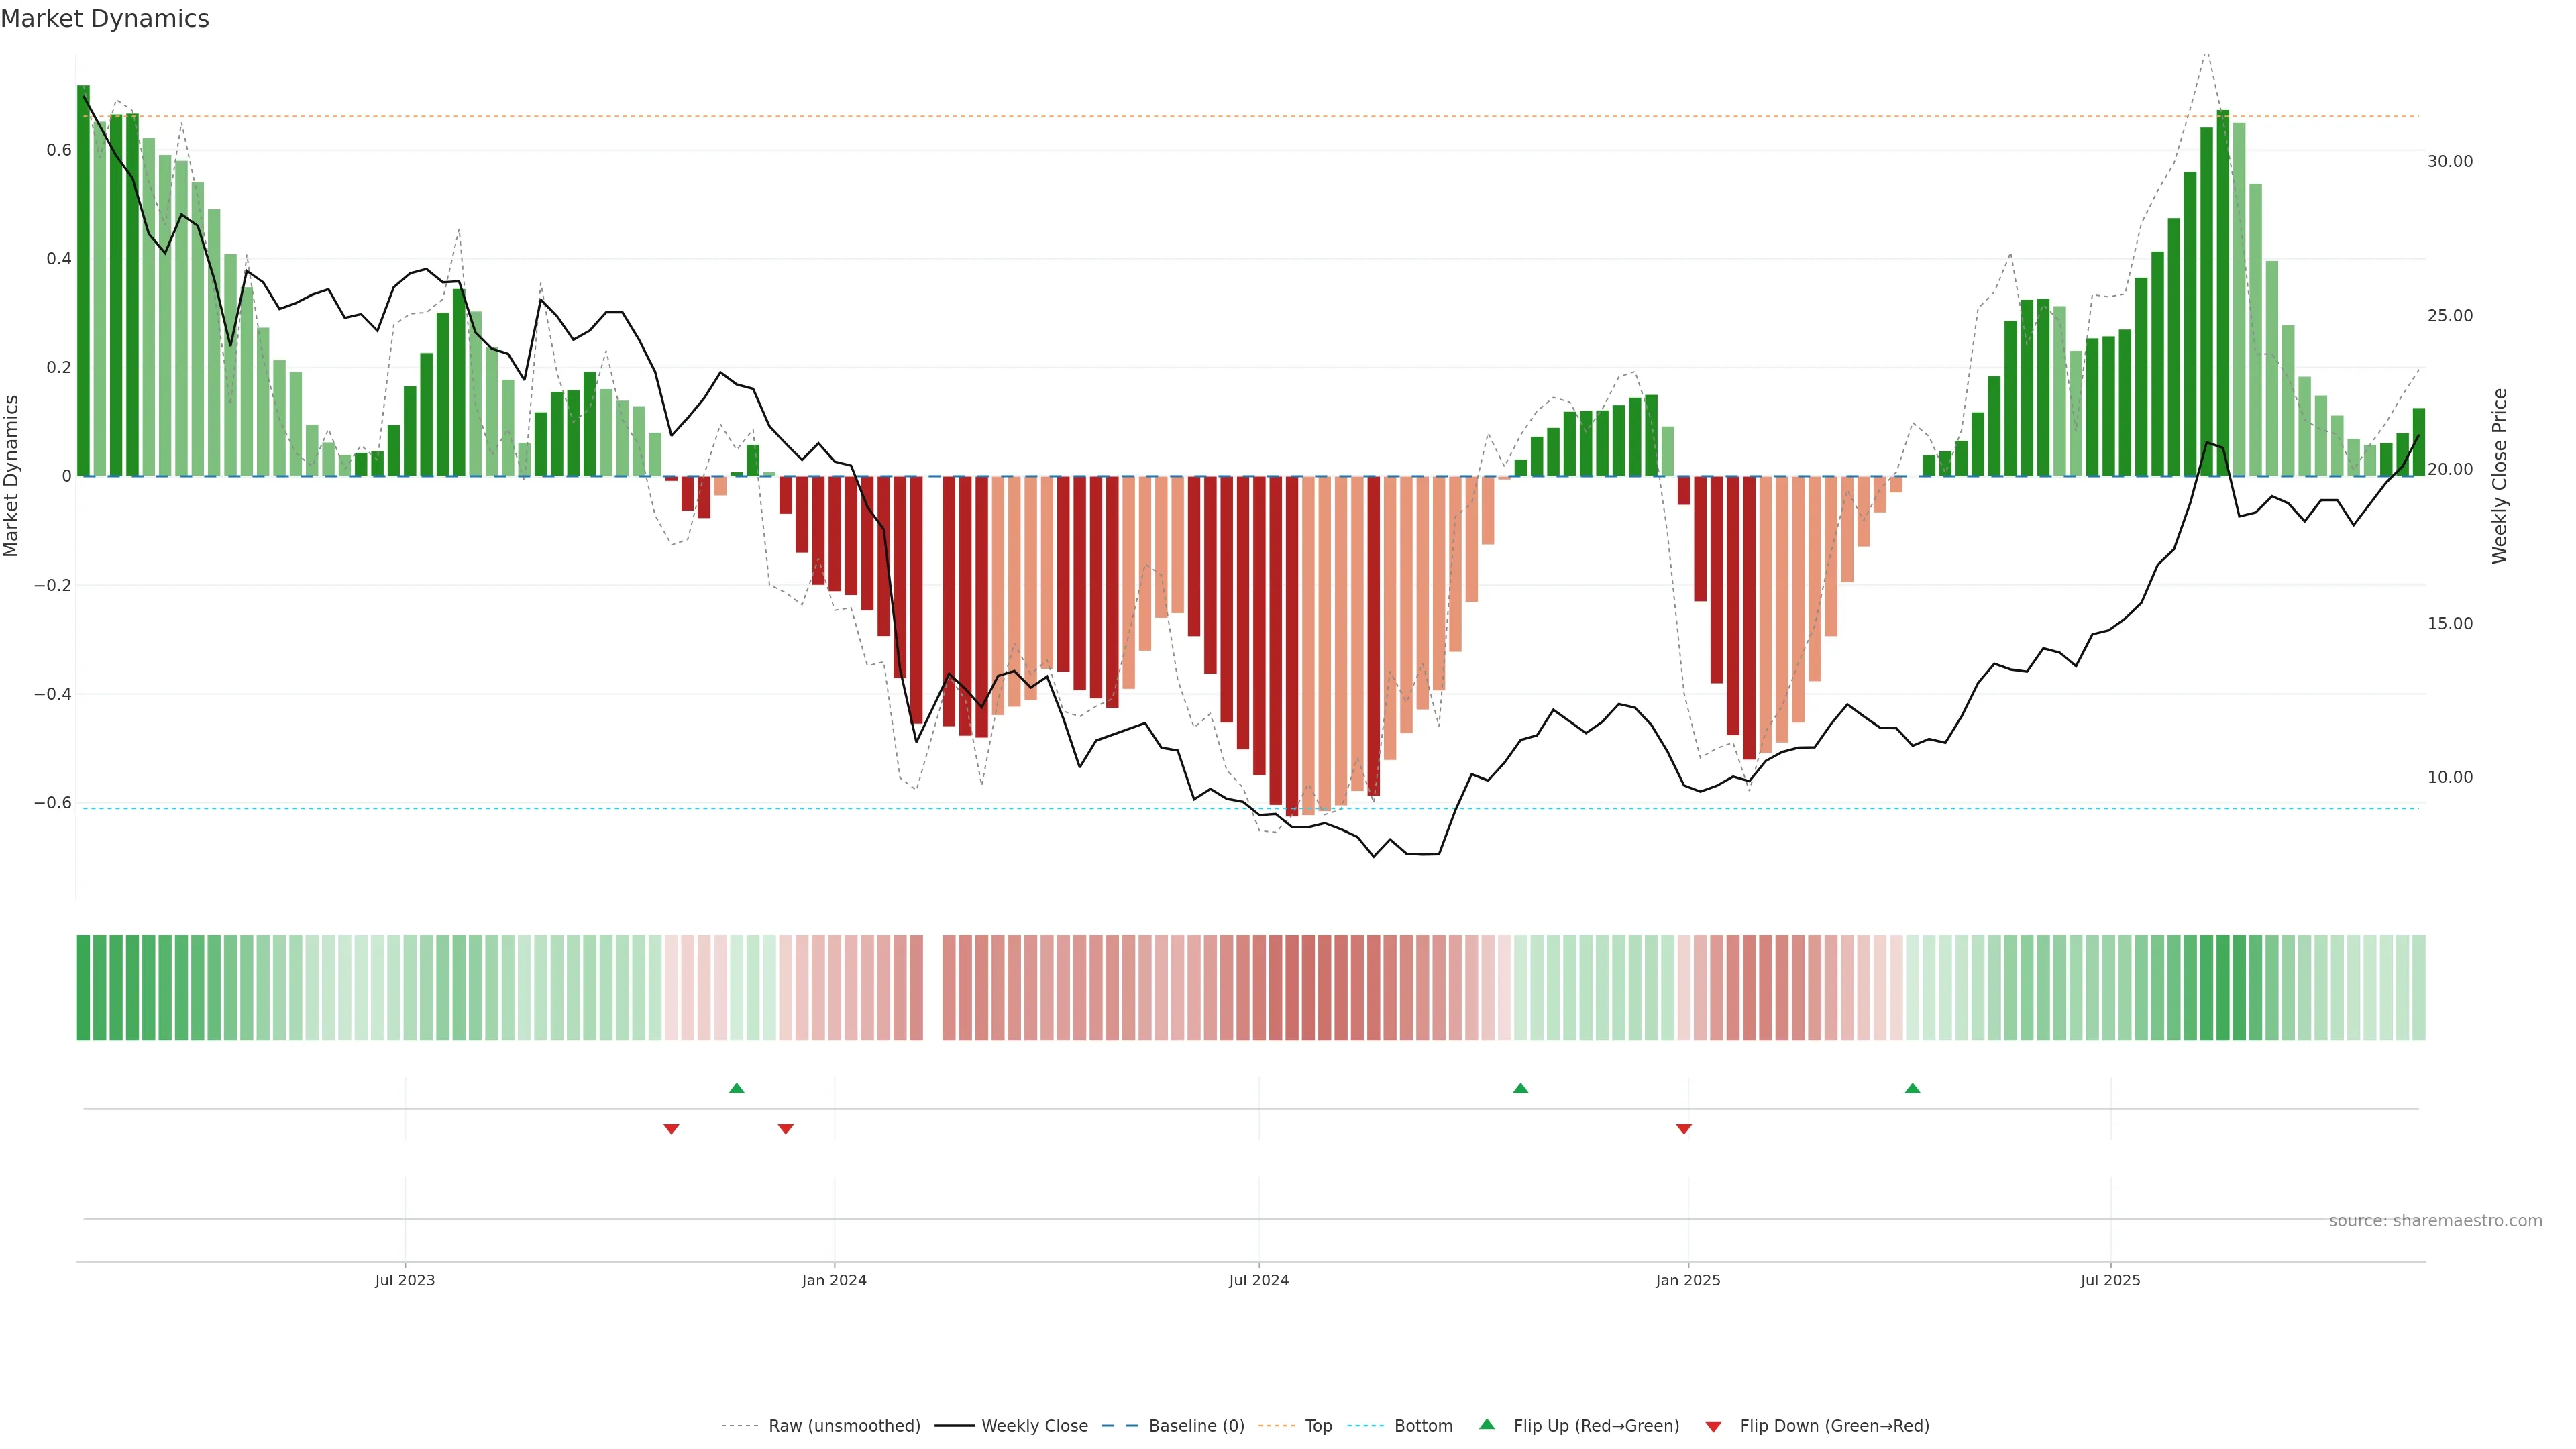Click the Flip Up green triangle legend icon
Image resolution: width=2576 pixels, height=1449 pixels.
point(1487,1424)
